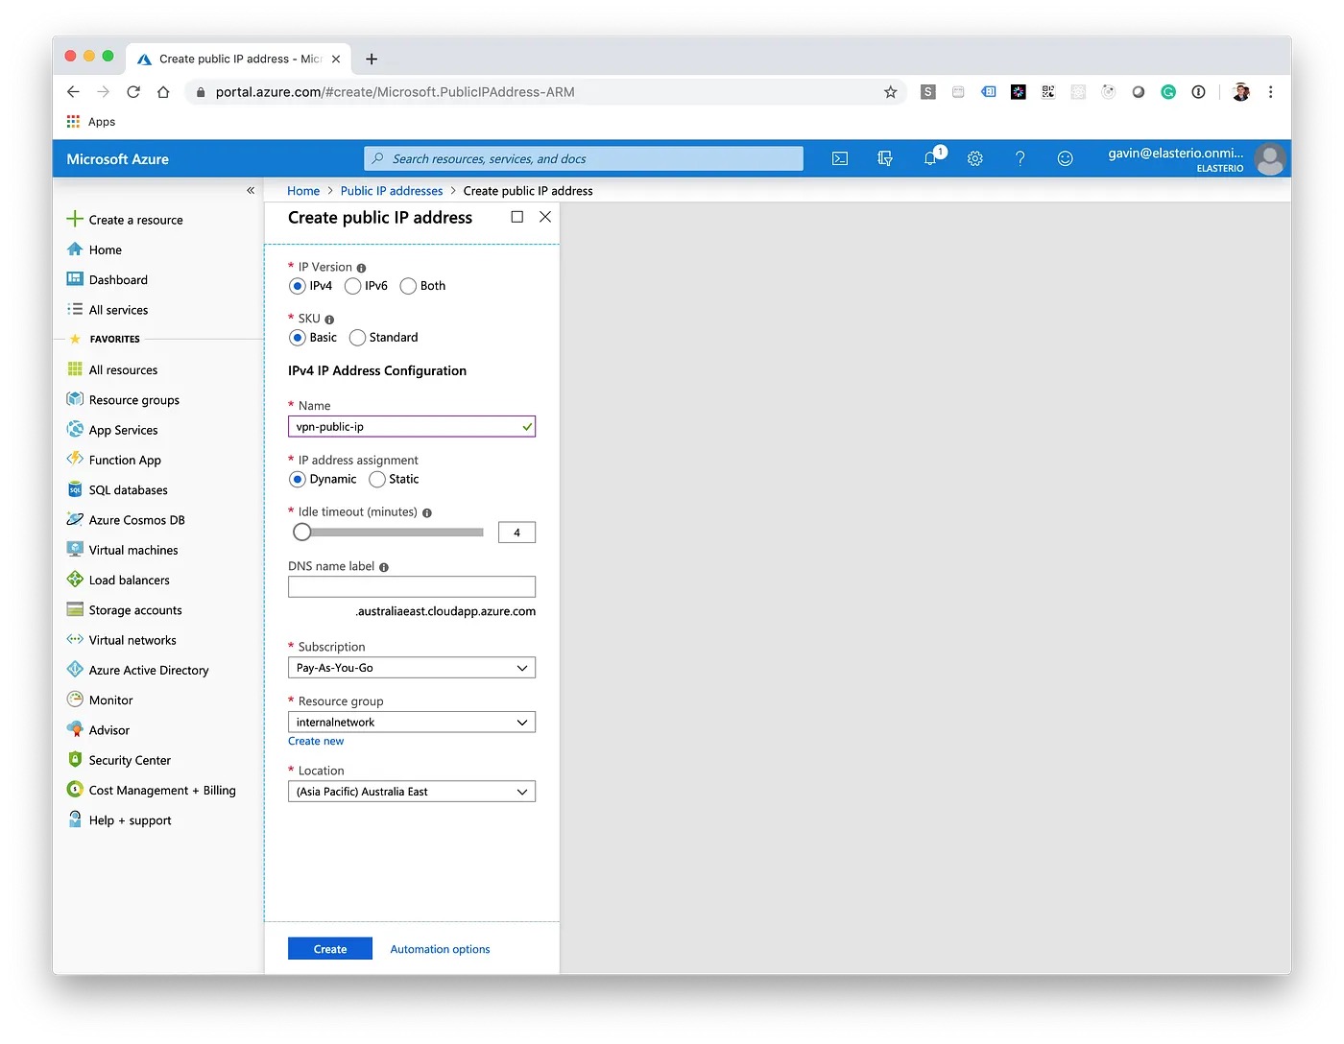The image size is (1344, 1044).
Task: Open Create a resource menu
Action: tap(125, 220)
